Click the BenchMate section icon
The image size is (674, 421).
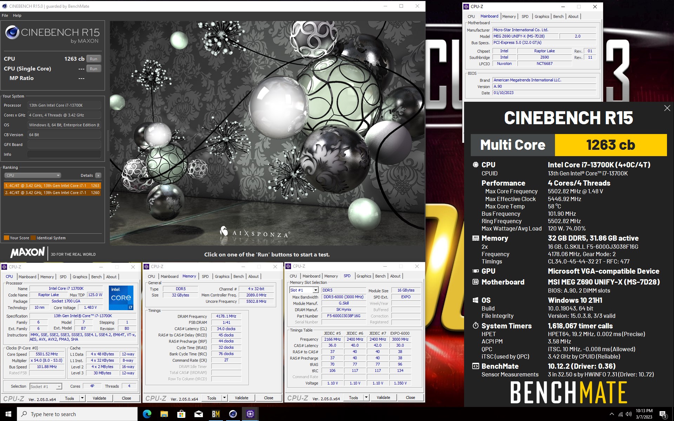[475, 366]
